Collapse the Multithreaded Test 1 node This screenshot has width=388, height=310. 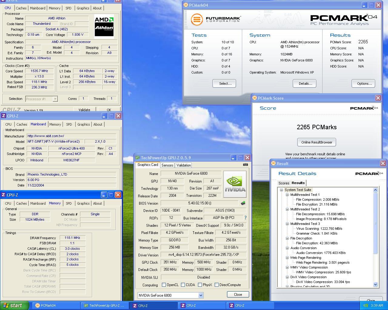click(x=287, y=195)
